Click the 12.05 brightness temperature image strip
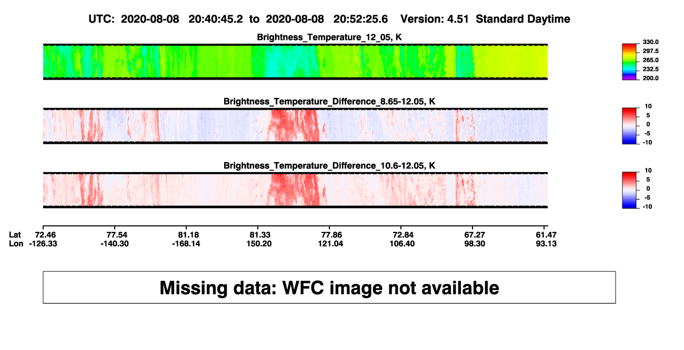The image size is (684, 350). [x=295, y=62]
